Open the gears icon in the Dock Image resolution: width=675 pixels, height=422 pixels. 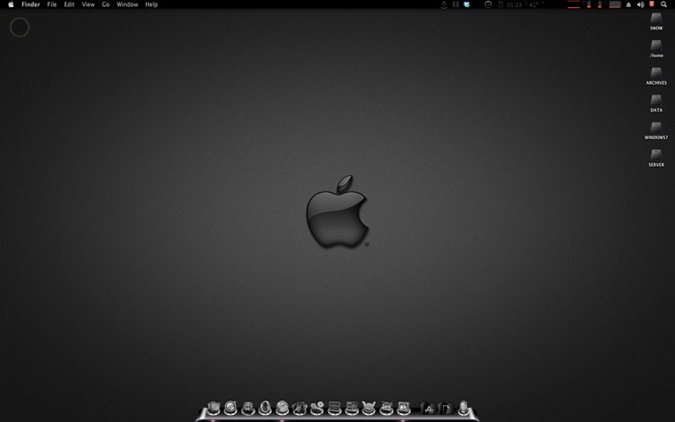pyautogui.click(x=316, y=408)
